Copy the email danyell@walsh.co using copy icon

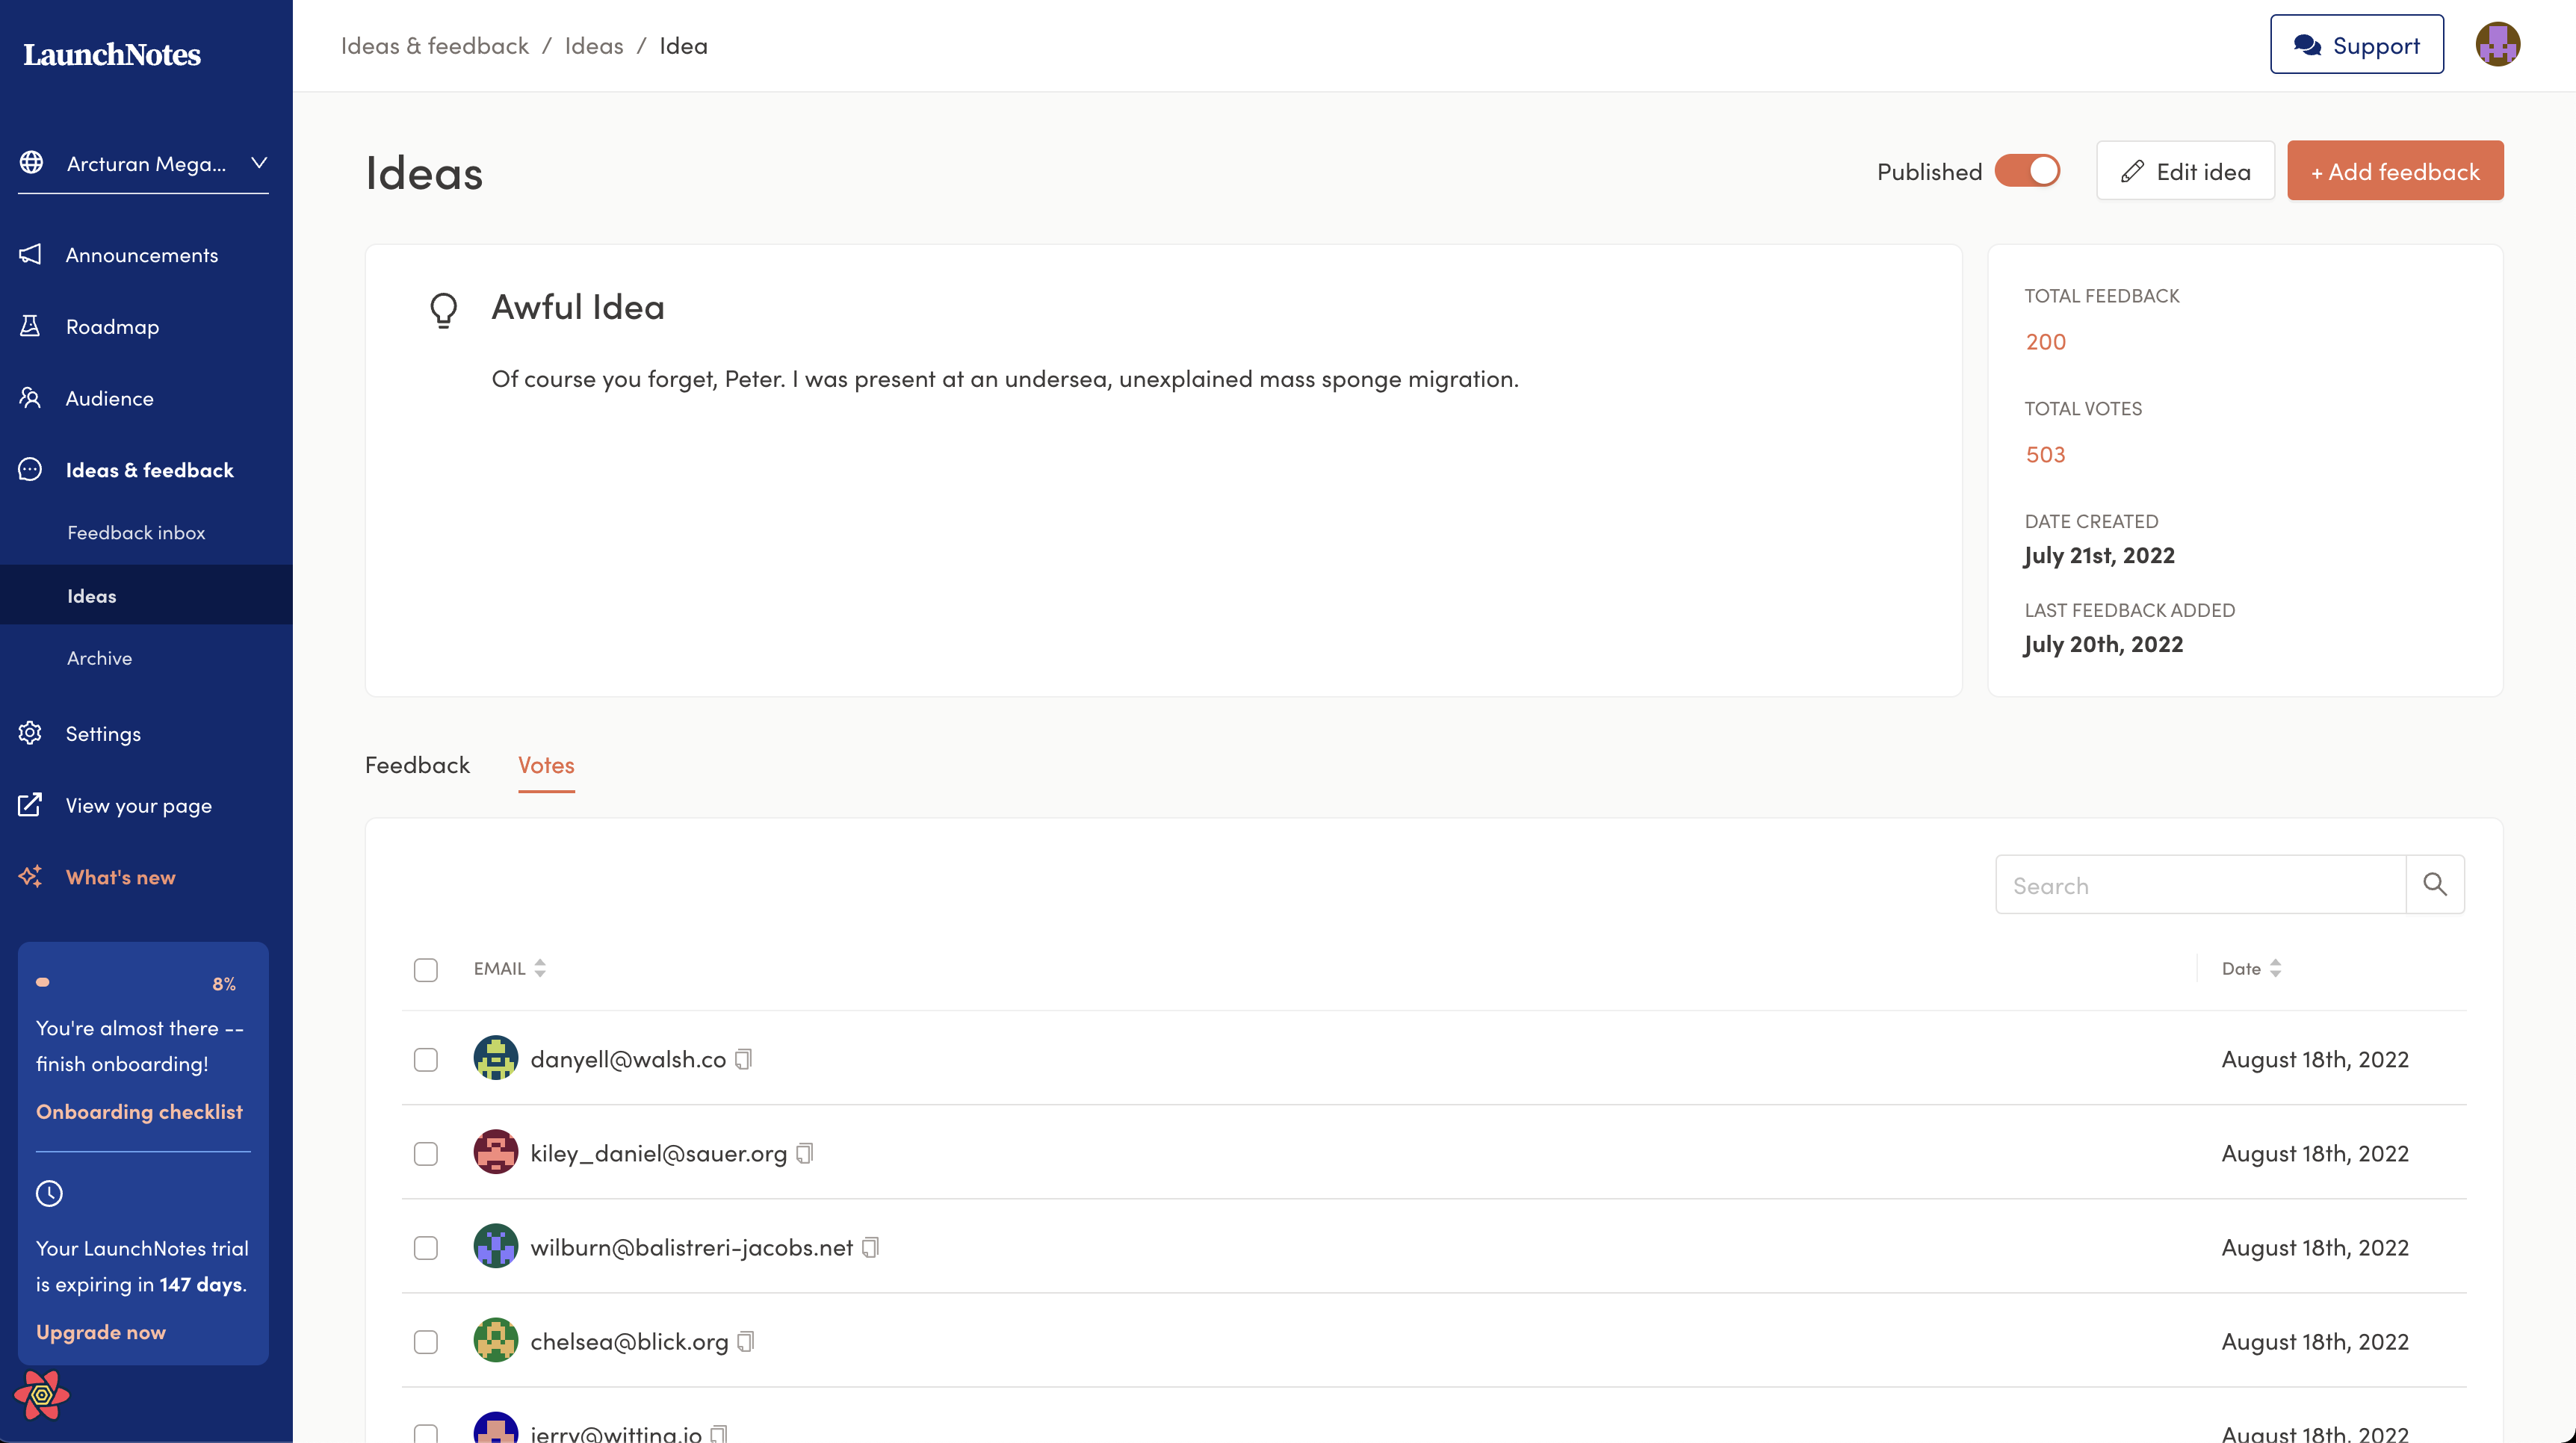pyautogui.click(x=743, y=1059)
